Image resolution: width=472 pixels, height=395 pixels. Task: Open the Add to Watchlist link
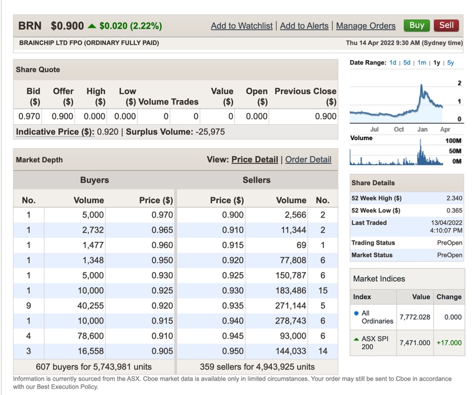(241, 26)
